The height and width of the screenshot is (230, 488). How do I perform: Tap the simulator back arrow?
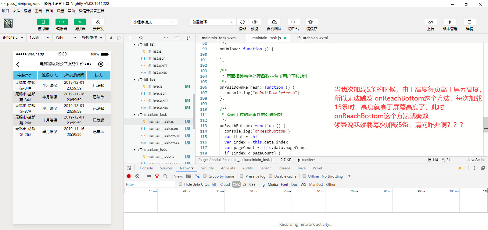click(x=18, y=64)
